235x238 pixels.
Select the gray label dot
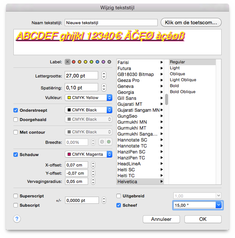[x=109, y=62]
